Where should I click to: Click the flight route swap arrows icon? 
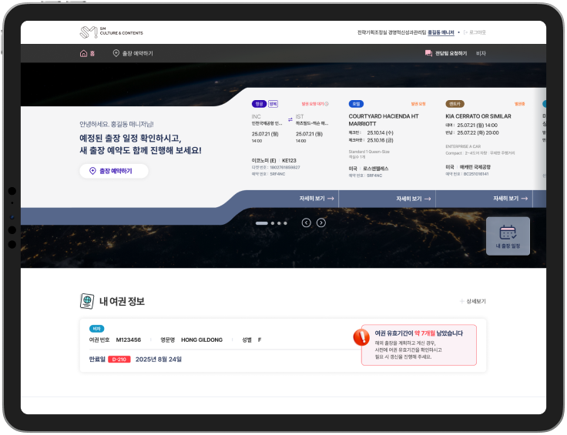(x=290, y=119)
